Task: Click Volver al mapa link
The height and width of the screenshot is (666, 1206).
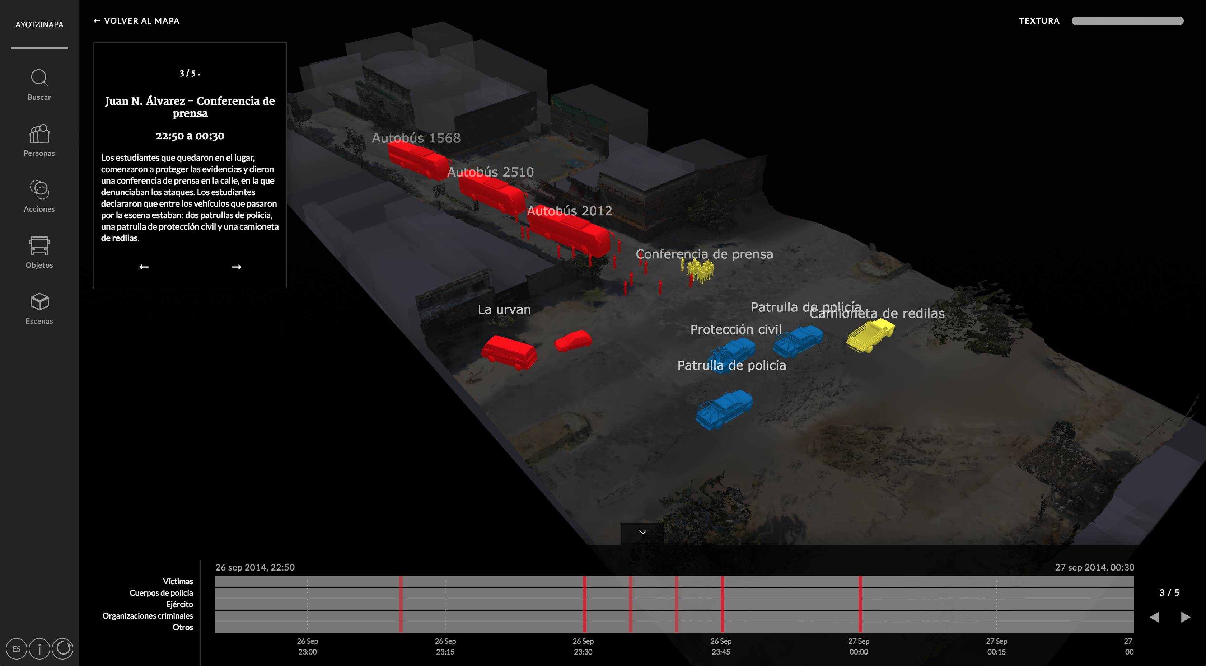Action: [x=136, y=20]
